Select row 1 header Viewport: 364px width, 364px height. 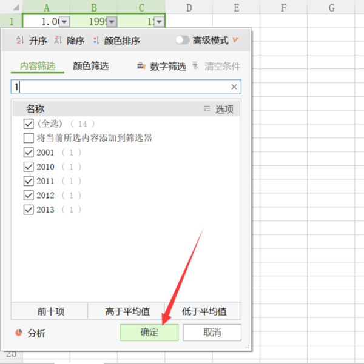(11, 21)
